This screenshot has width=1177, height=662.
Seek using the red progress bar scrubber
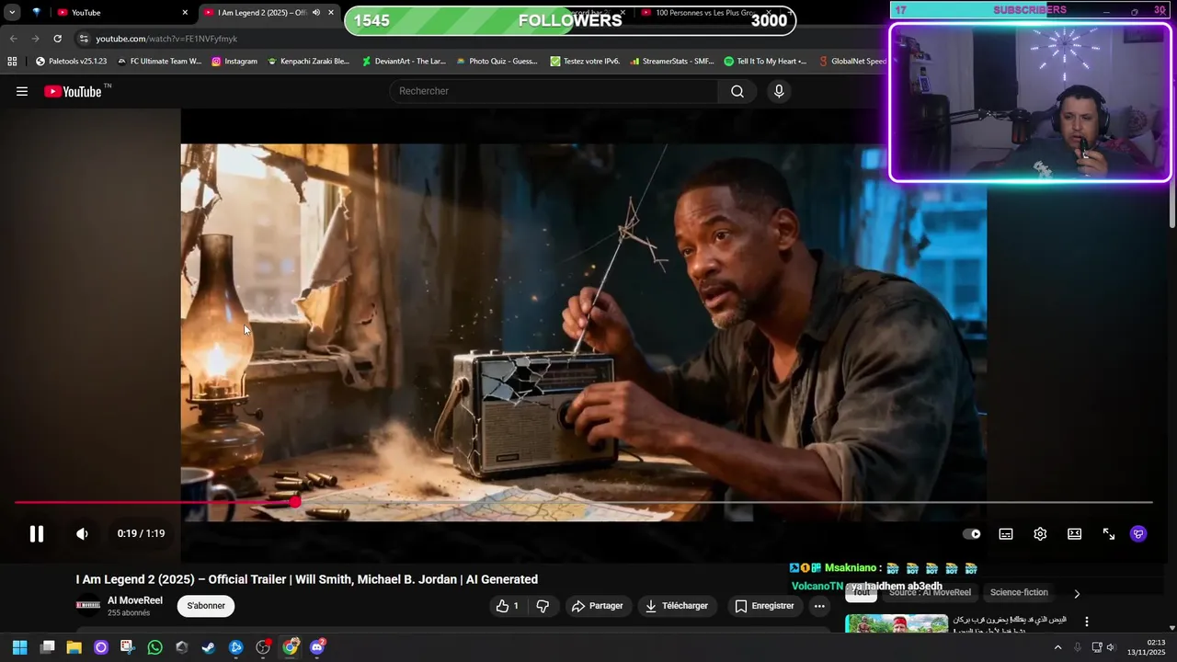294,502
